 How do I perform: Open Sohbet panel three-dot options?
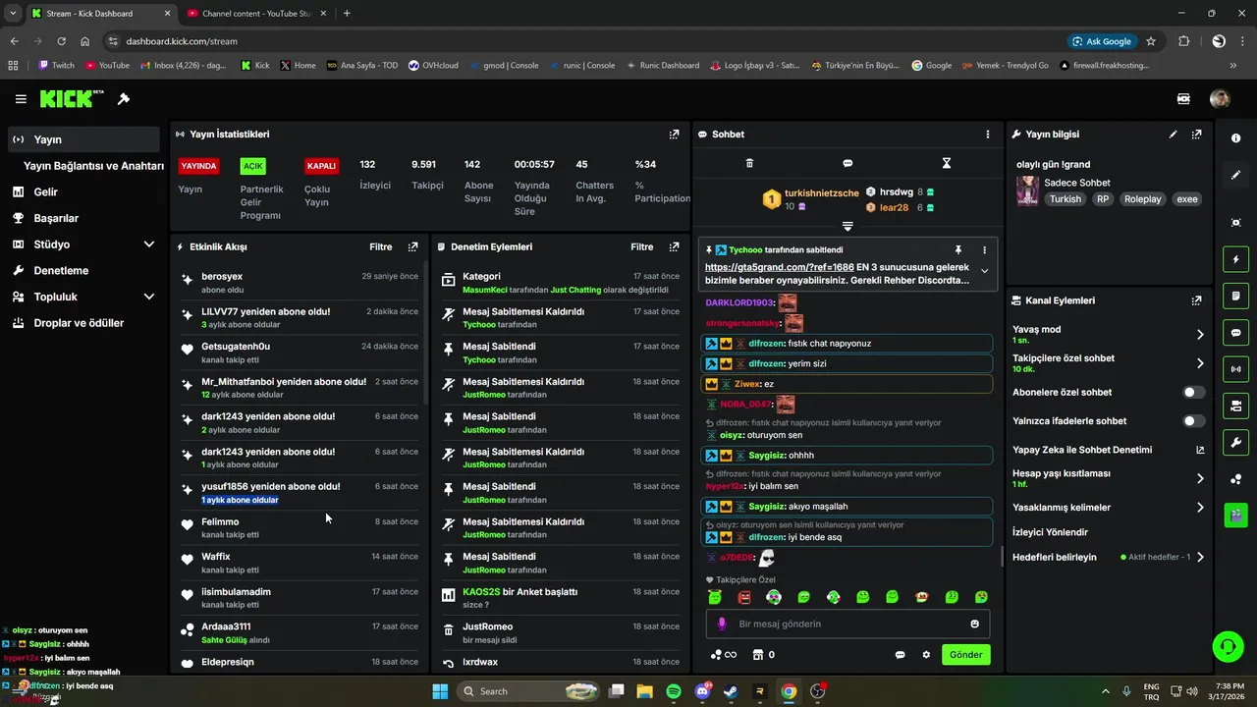click(x=988, y=135)
